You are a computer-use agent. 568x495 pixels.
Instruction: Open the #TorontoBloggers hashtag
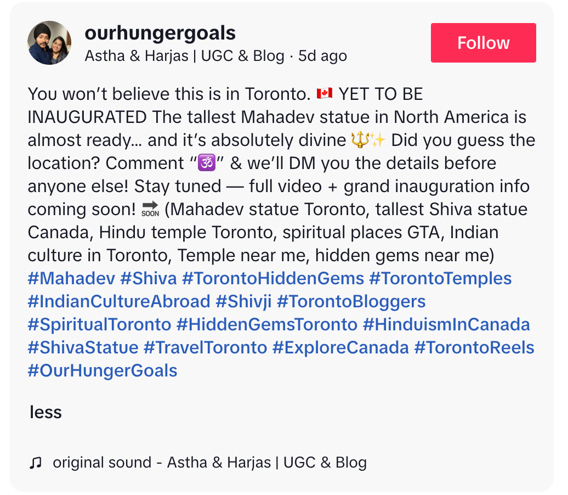click(351, 302)
